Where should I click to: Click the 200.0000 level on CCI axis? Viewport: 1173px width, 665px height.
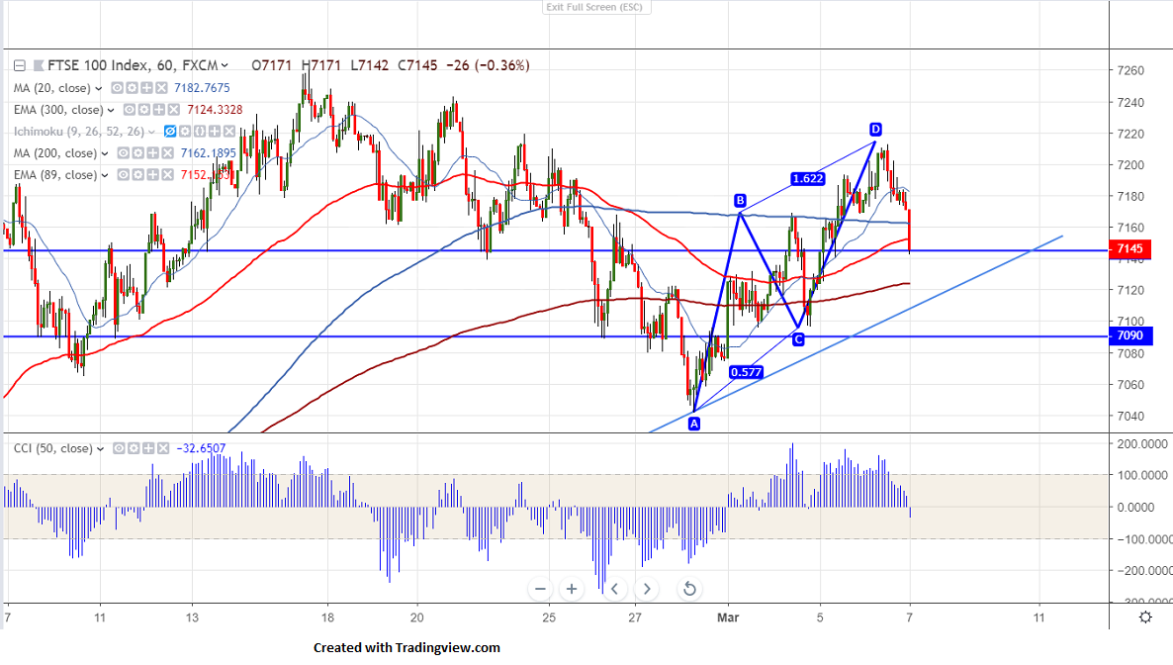[x=1142, y=444]
